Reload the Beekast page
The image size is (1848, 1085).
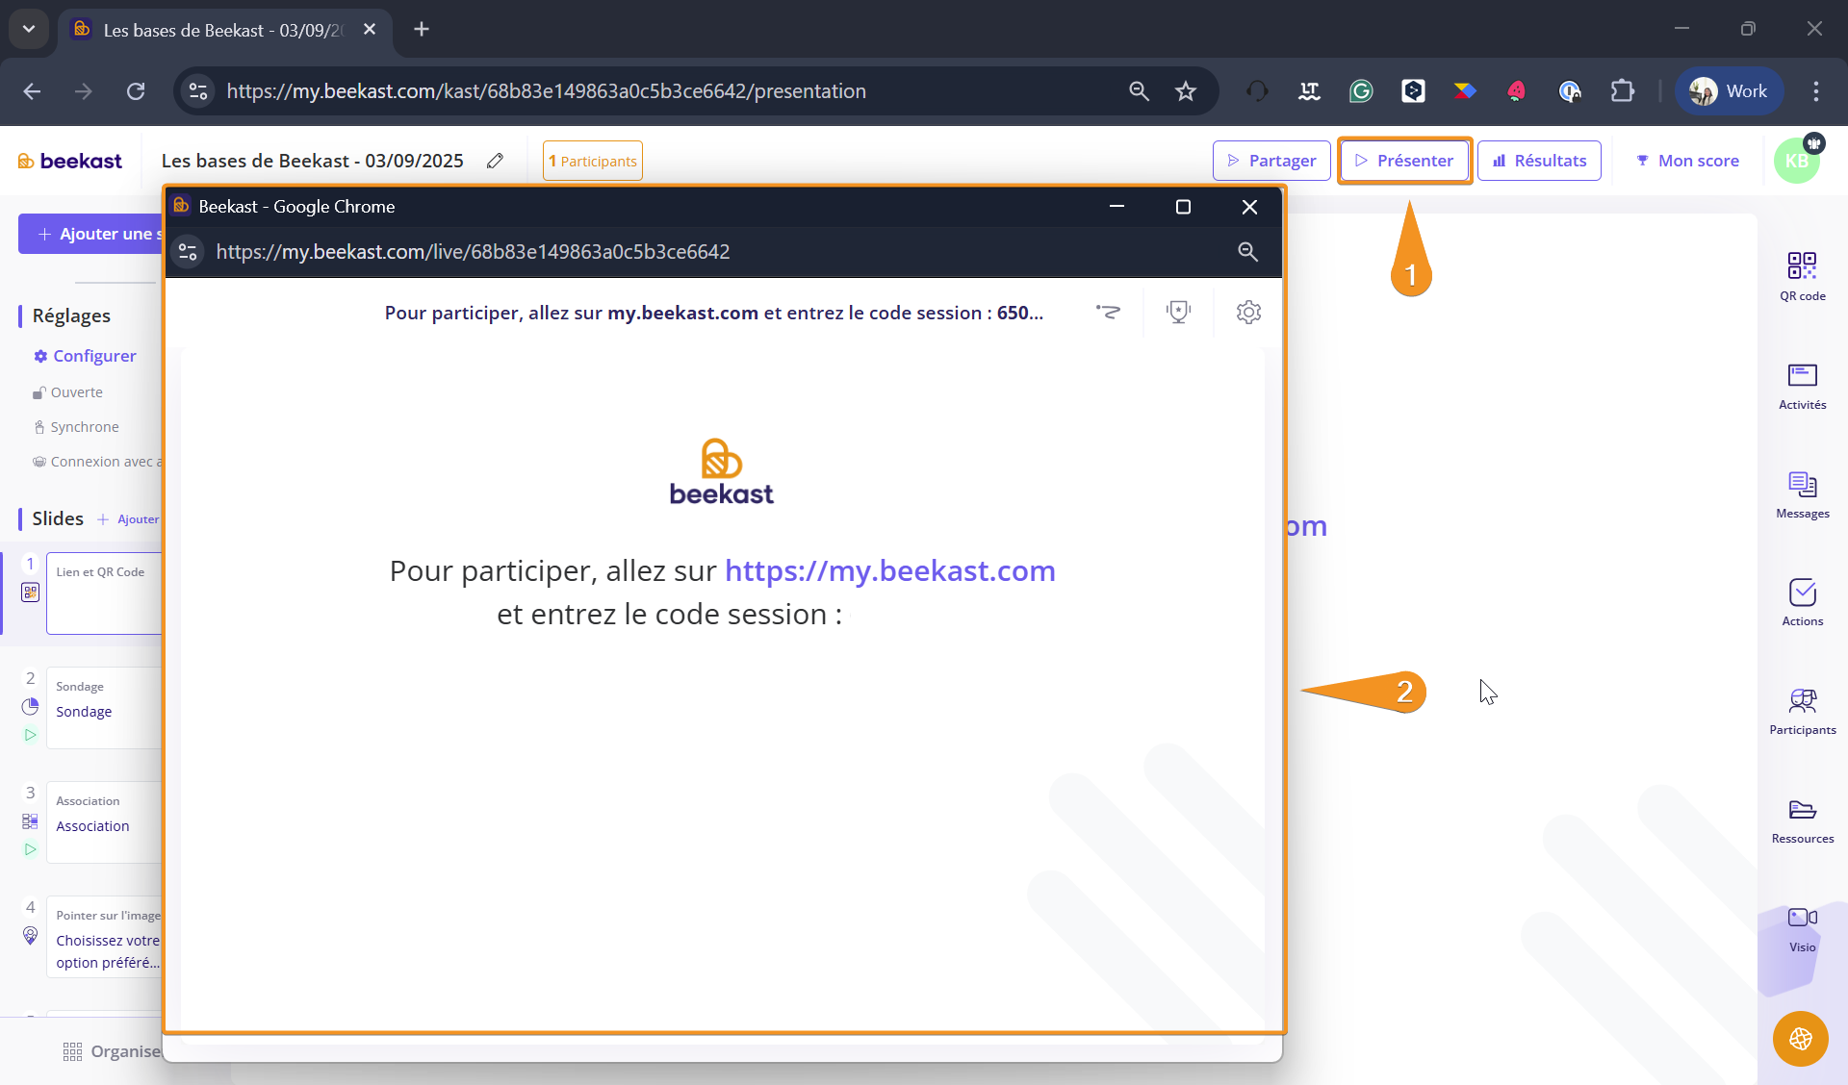pos(136,91)
